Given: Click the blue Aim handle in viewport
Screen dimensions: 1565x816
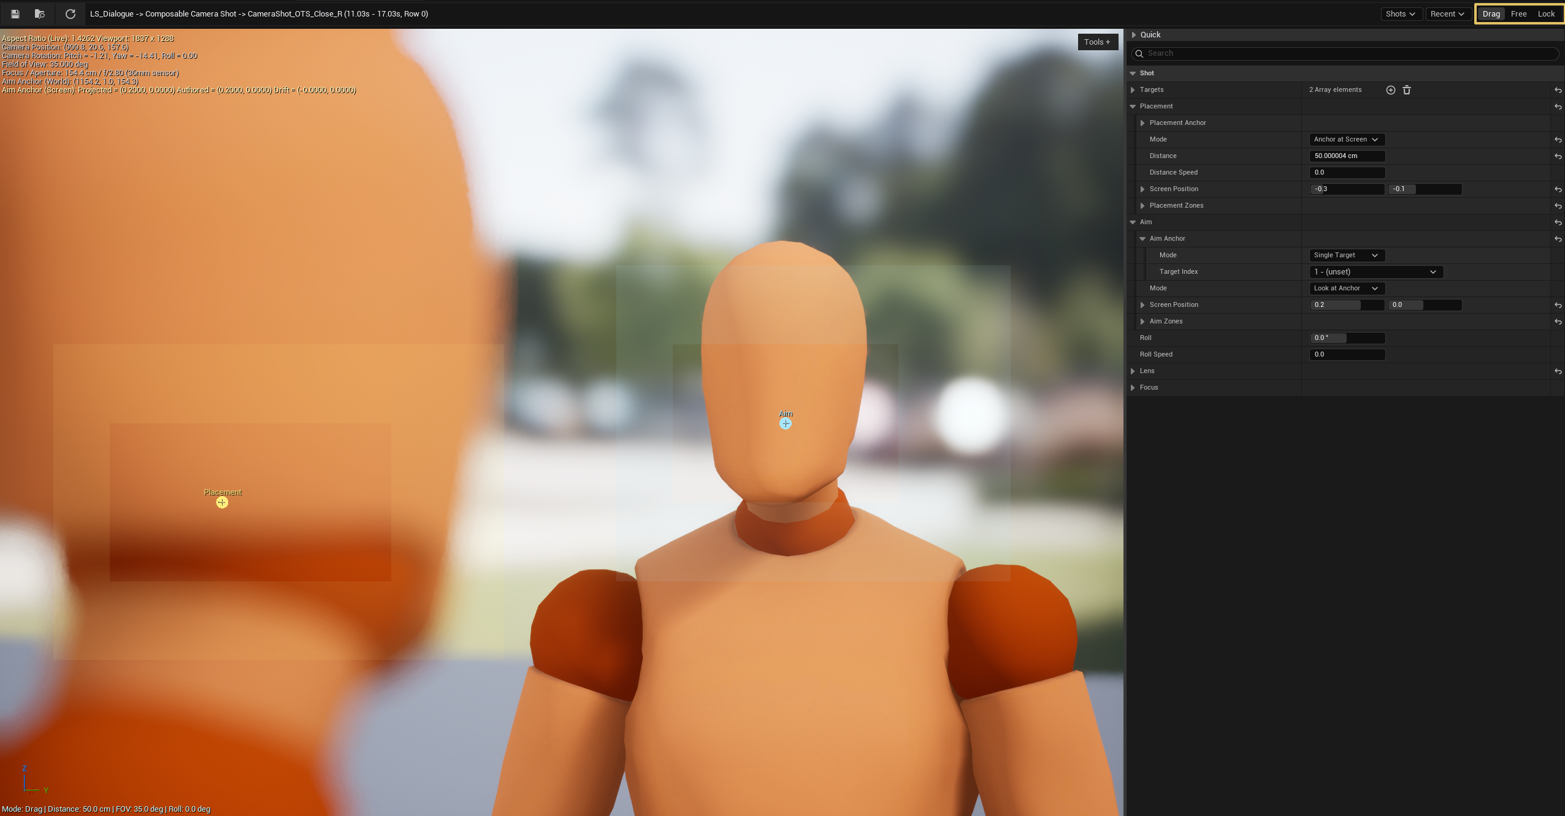Looking at the screenshot, I should pyautogui.click(x=786, y=423).
